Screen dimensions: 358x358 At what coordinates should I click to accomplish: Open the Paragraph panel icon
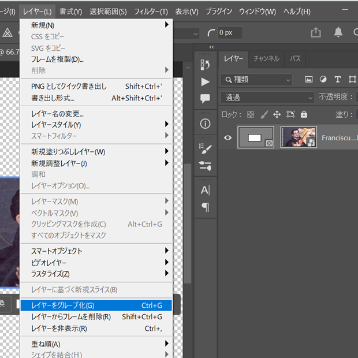(x=205, y=207)
